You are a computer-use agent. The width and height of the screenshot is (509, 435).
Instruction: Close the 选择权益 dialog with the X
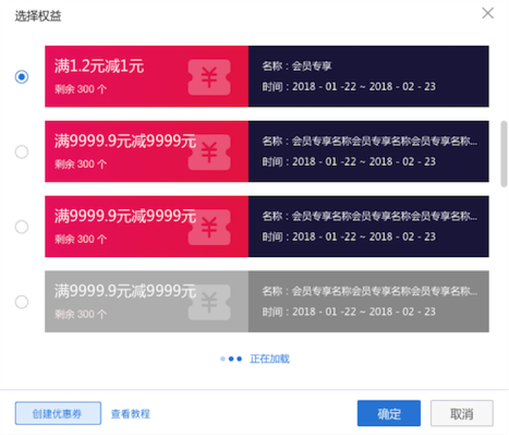(487, 13)
